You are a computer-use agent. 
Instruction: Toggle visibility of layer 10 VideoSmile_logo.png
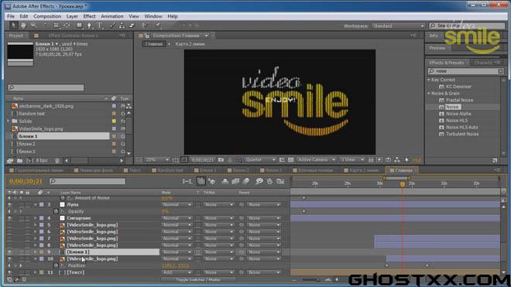click(x=10, y=259)
